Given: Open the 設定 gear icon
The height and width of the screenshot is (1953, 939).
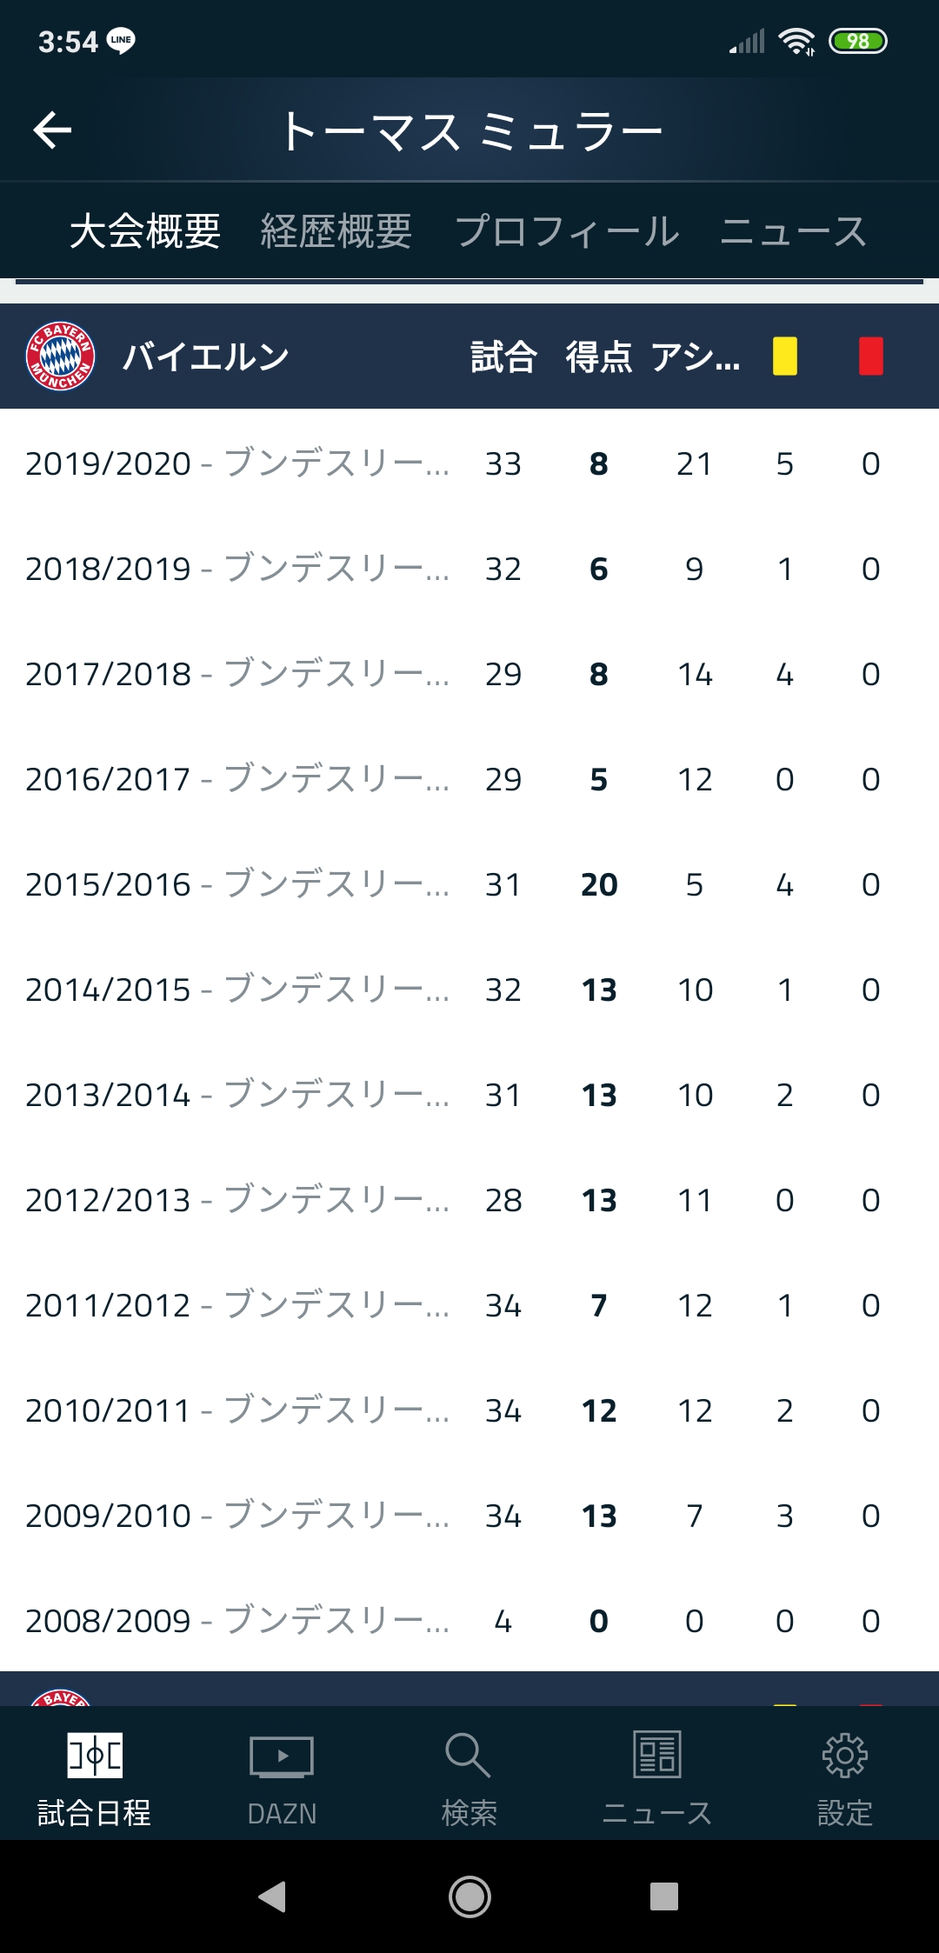Looking at the screenshot, I should click(x=844, y=1756).
